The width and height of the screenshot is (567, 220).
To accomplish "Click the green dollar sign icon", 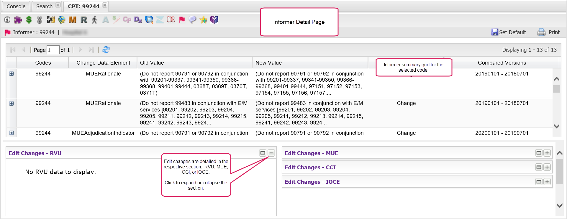I will pyautogui.click(x=29, y=20).
